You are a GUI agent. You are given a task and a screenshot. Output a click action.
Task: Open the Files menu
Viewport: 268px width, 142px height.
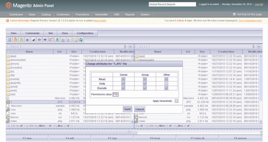tap(13, 33)
